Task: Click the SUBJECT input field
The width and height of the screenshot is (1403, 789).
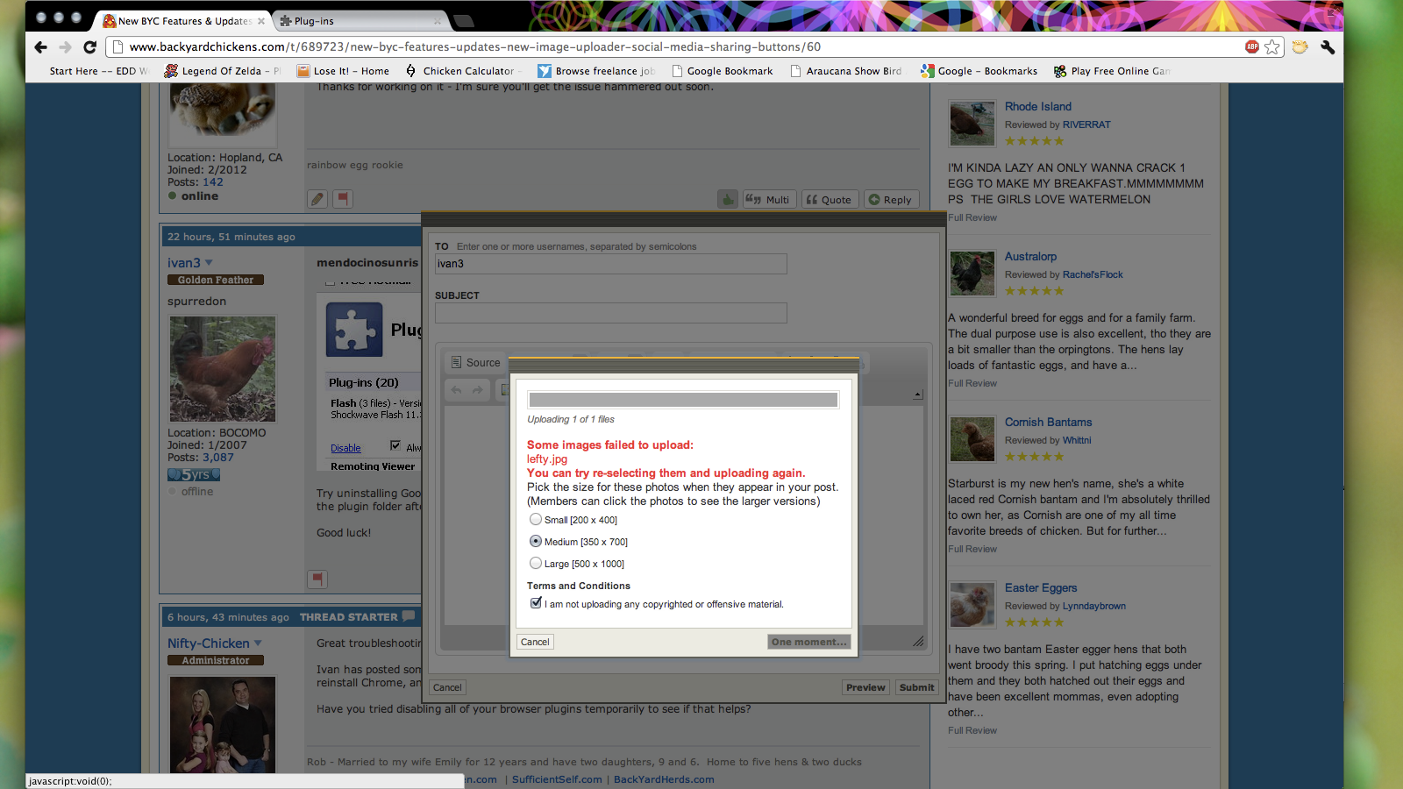Action: 611,313
